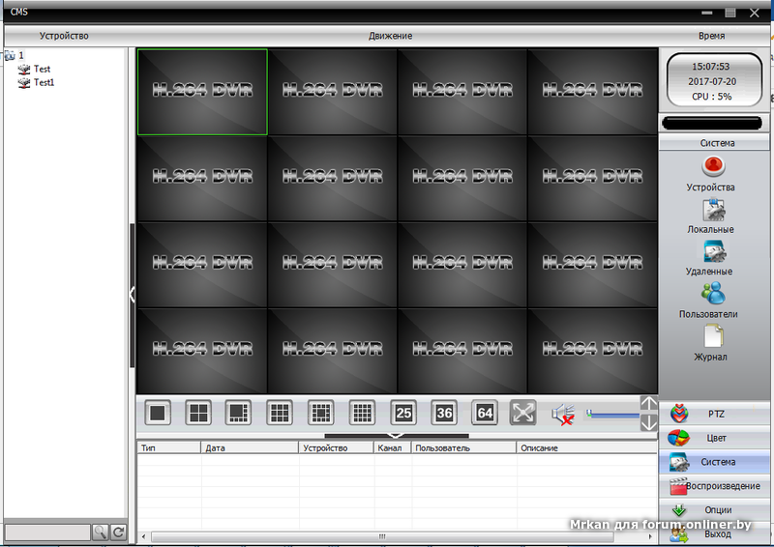
Task: Click the clock showing 15:07:53
Action: [x=710, y=67]
